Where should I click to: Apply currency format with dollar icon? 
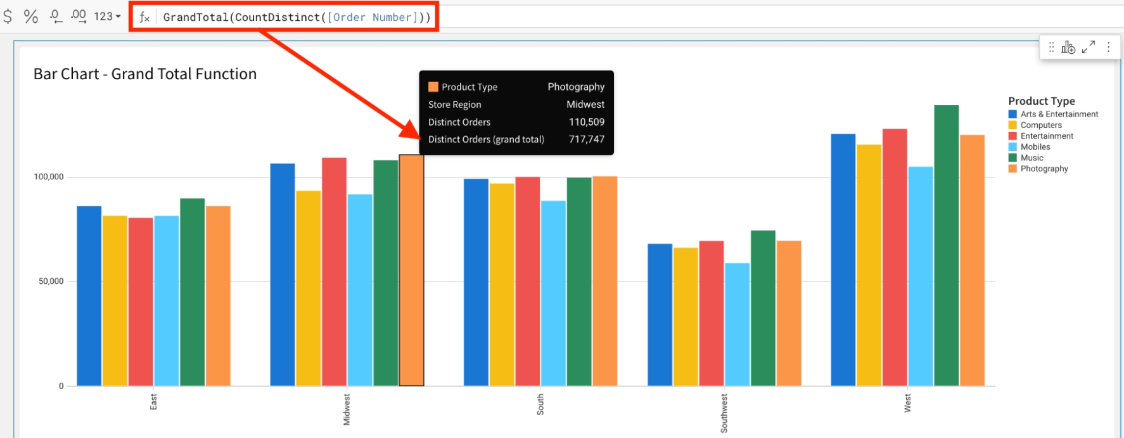pyautogui.click(x=8, y=16)
